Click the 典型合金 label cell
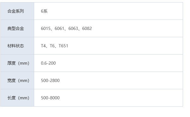The width and height of the screenshot is (190, 117). click(x=17, y=28)
